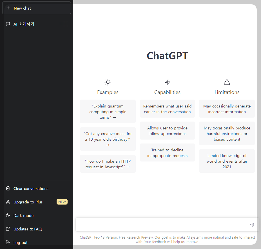Screen dimensions: 261x249
Task: Open the ChatGPT Feb 13 Version link
Action: point(98,237)
